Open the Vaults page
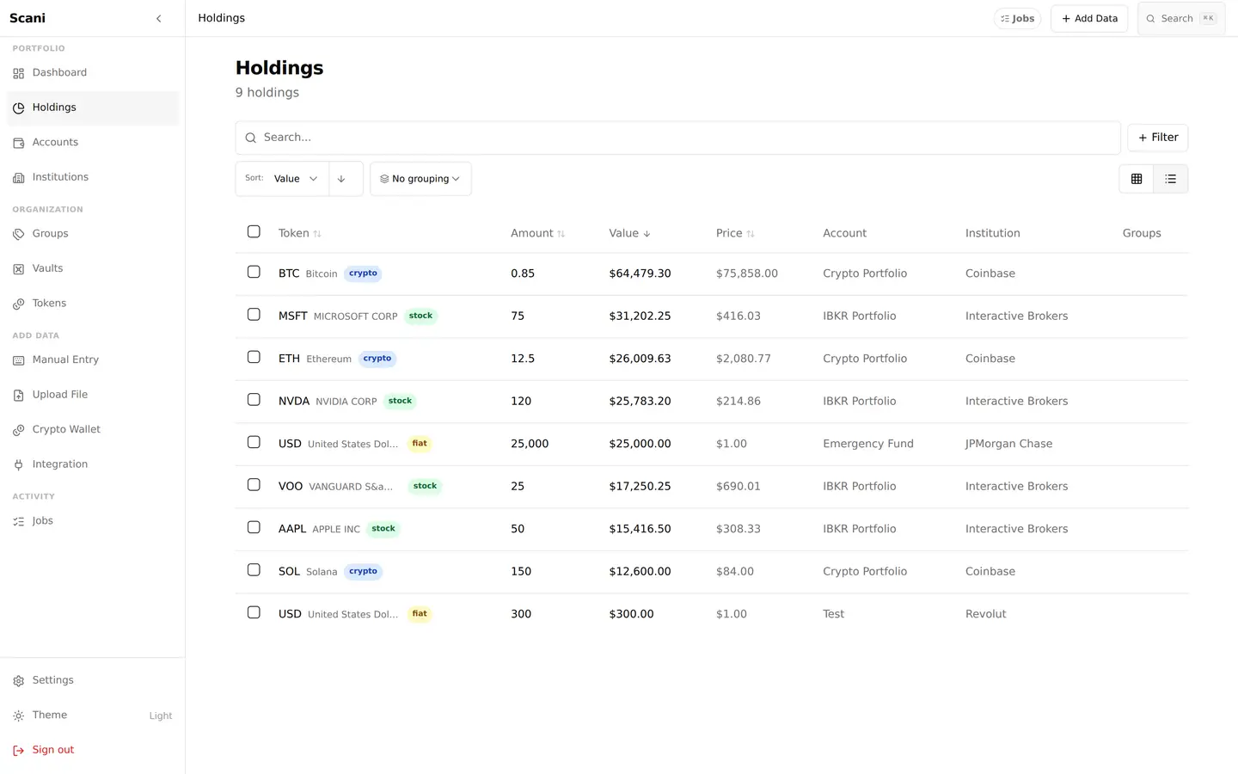Image resolution: width=1238 pixels, height=774 pixels. pyautogui.click(x=93, y=268)
